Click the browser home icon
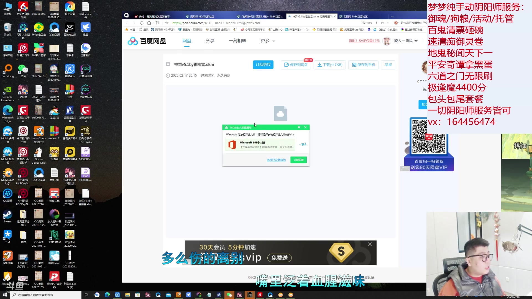The height and width of the screenshot is (299, 532). (149, 23)
